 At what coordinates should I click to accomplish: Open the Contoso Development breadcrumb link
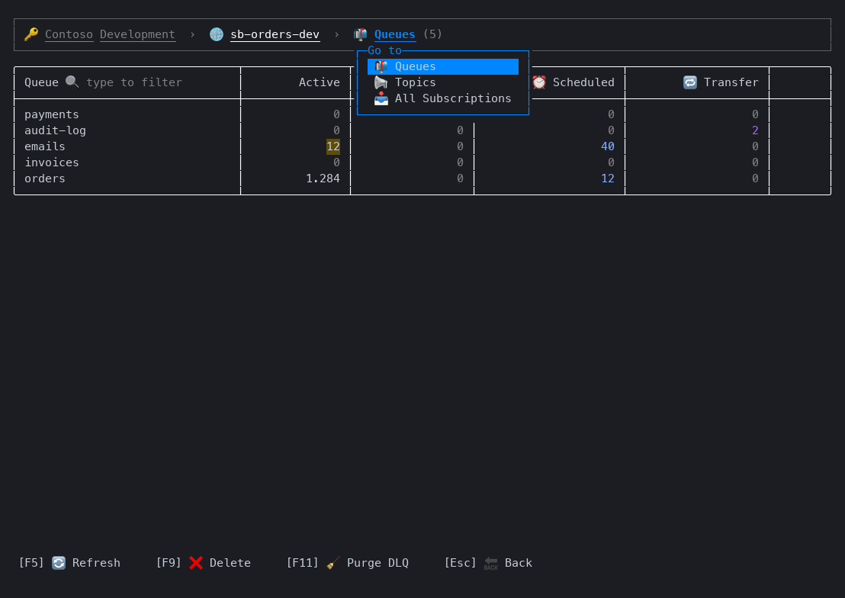[x=110, y=34]
